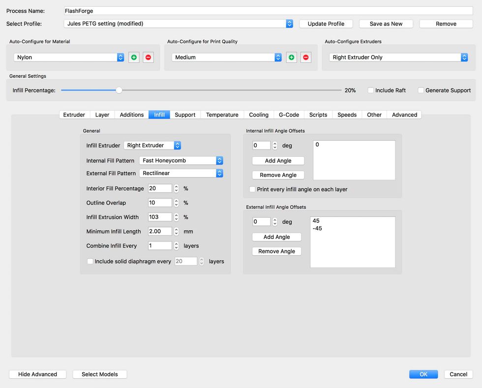
Task: Click the Update Profile button
Action: (326, 24)
